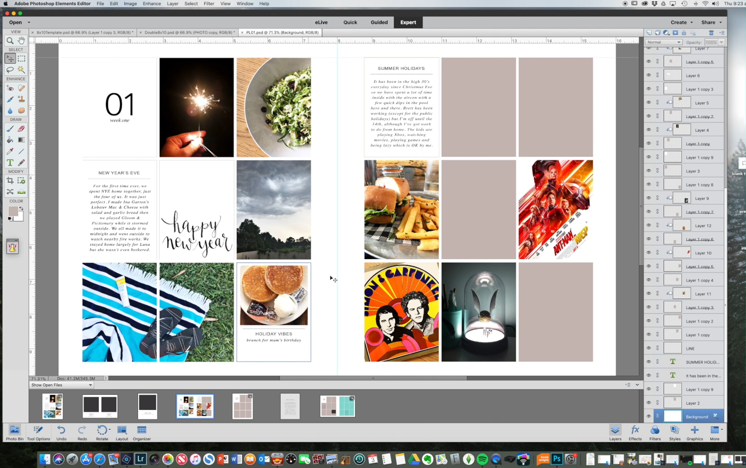Toggle visibility of Layer 4
The width and height of the screenshot is (746, 468).
pos(649,130)
